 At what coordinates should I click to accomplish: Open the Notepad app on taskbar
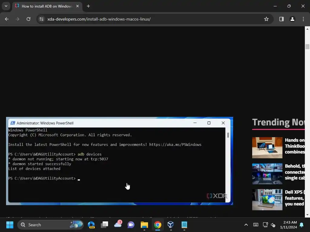(184, 225)
